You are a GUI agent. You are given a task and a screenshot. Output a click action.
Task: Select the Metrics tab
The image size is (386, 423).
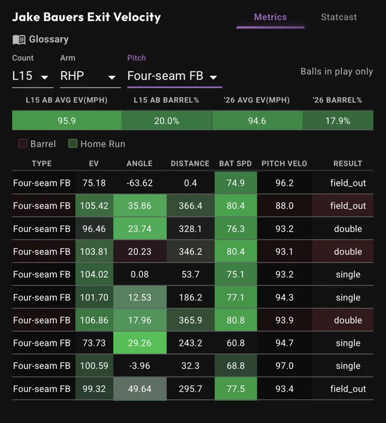pyautogui.click(x=270, y=17)
